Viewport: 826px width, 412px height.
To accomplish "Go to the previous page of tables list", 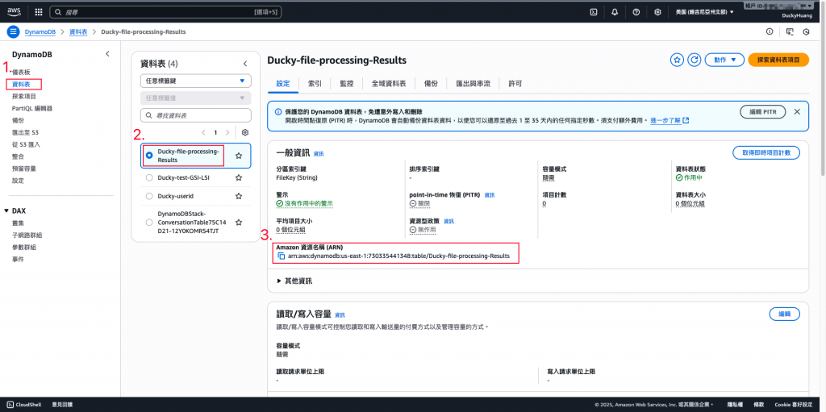I will (204, 132).
